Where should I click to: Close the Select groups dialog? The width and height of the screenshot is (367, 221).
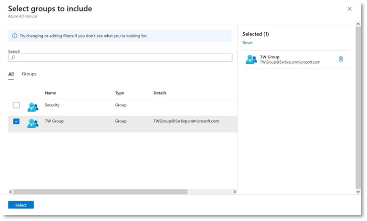click(350, 9)
